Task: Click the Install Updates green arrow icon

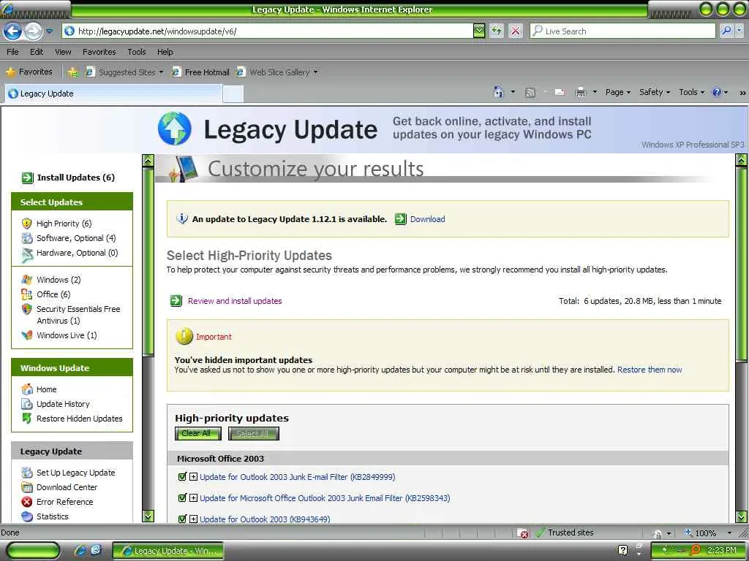Action: click(28, 178)
